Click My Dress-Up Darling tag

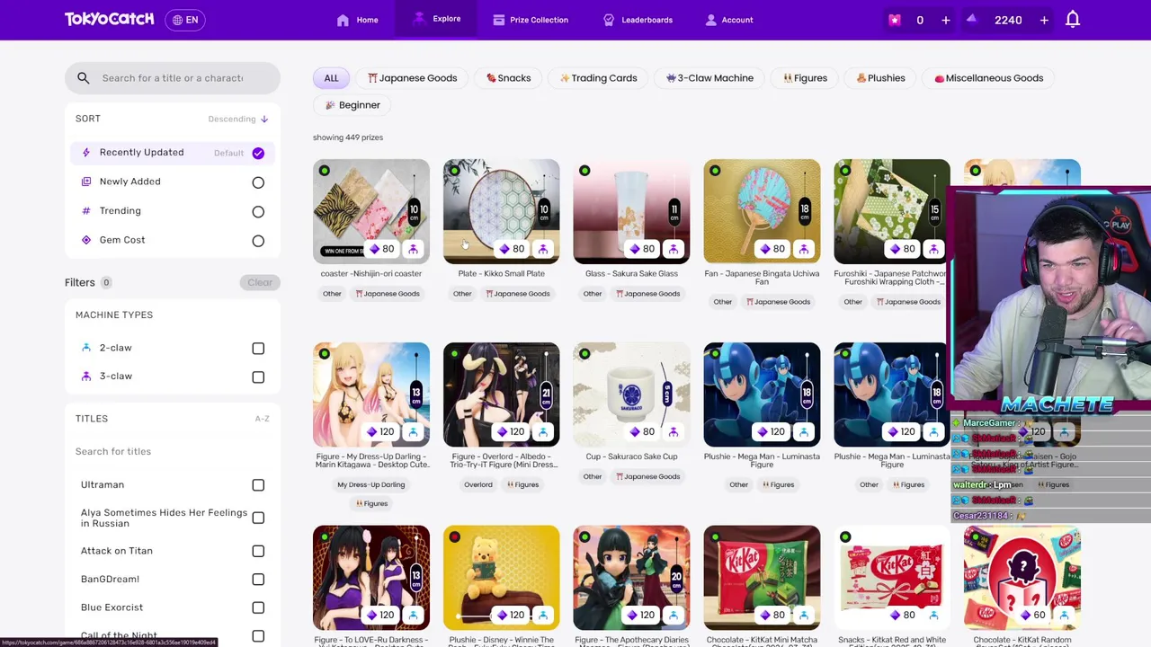coord(371,485)
